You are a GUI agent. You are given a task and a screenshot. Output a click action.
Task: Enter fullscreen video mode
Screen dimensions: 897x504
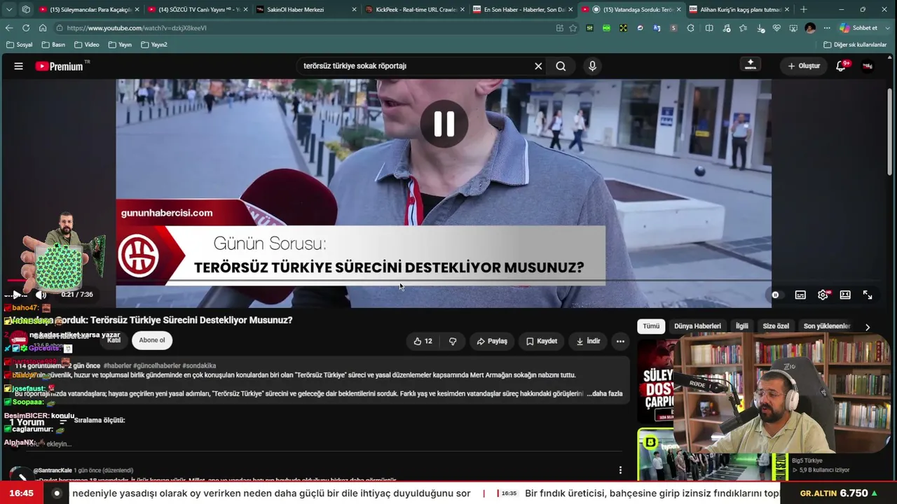point(868,295)
